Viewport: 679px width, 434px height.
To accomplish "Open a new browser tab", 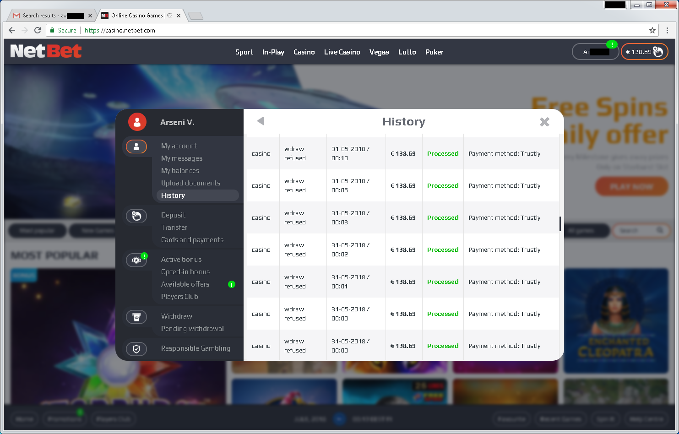I will tap(196, 16).
